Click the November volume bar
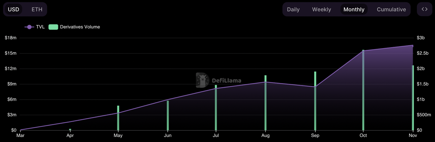The width and height of the screenshot is (435, 142). [x=413, y=98]
